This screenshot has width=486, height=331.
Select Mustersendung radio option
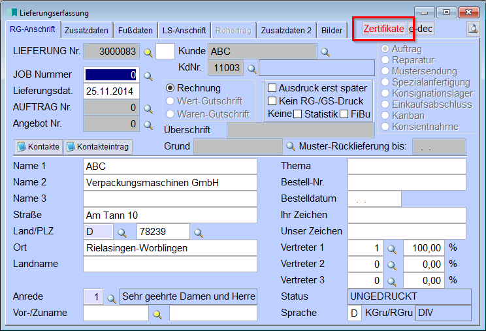tap(385, 71)
